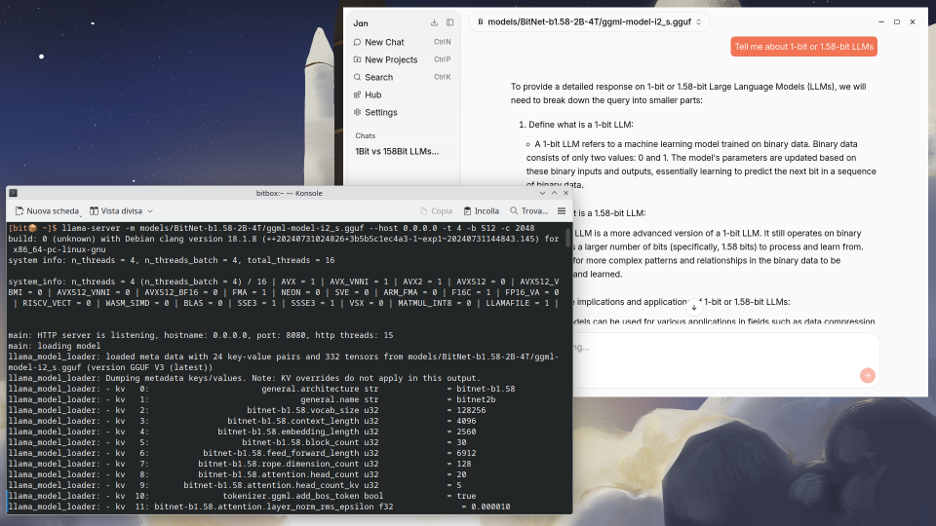Click the download icon in Jan sidebar header

[x=434, y=22]
